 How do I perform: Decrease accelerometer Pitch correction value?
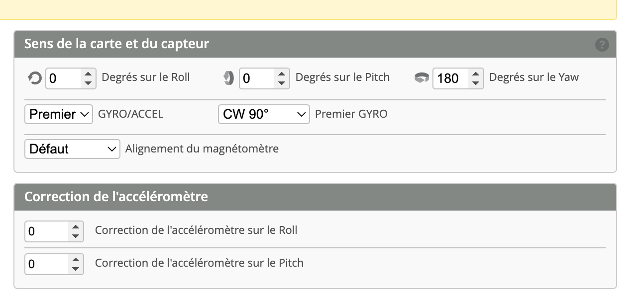click(x=76, y=269)
